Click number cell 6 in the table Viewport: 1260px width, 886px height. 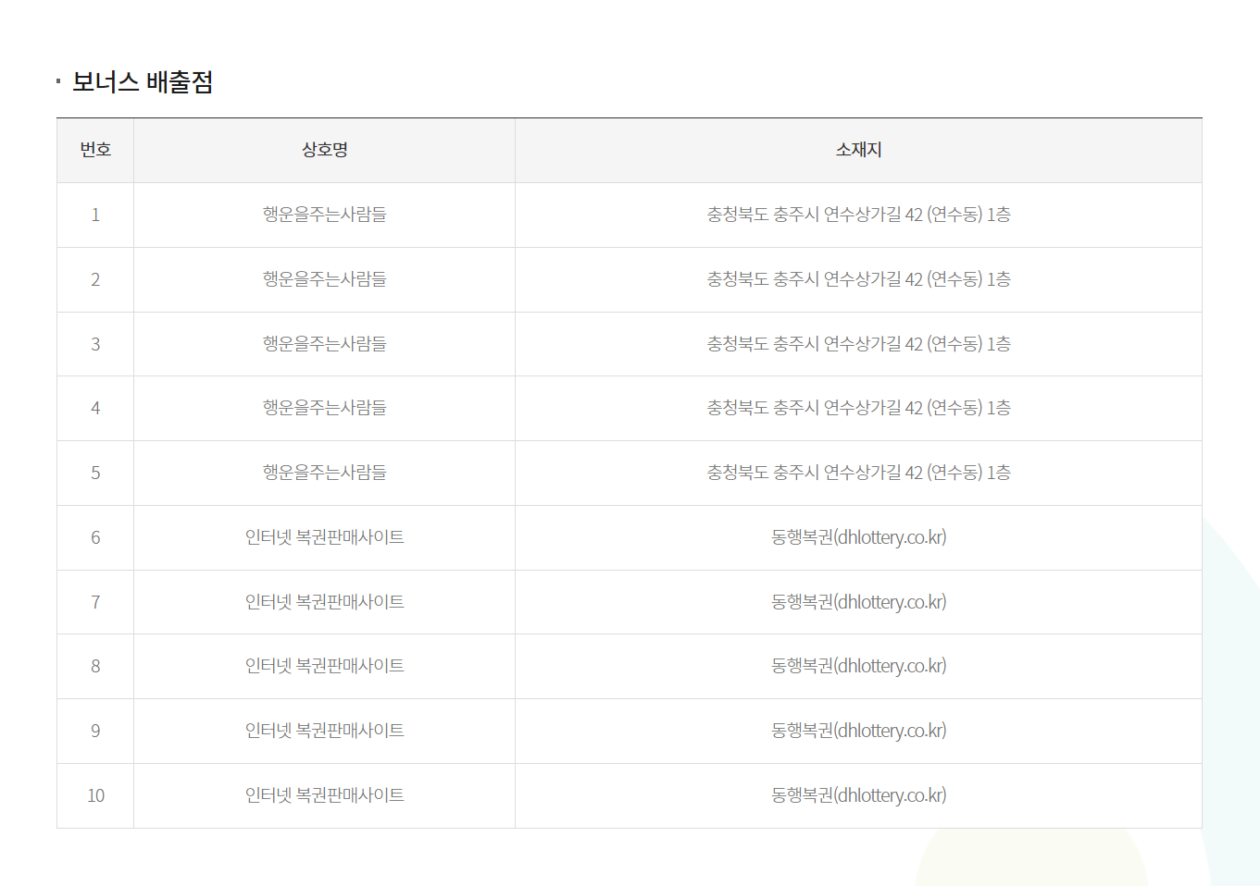[95, 537]
